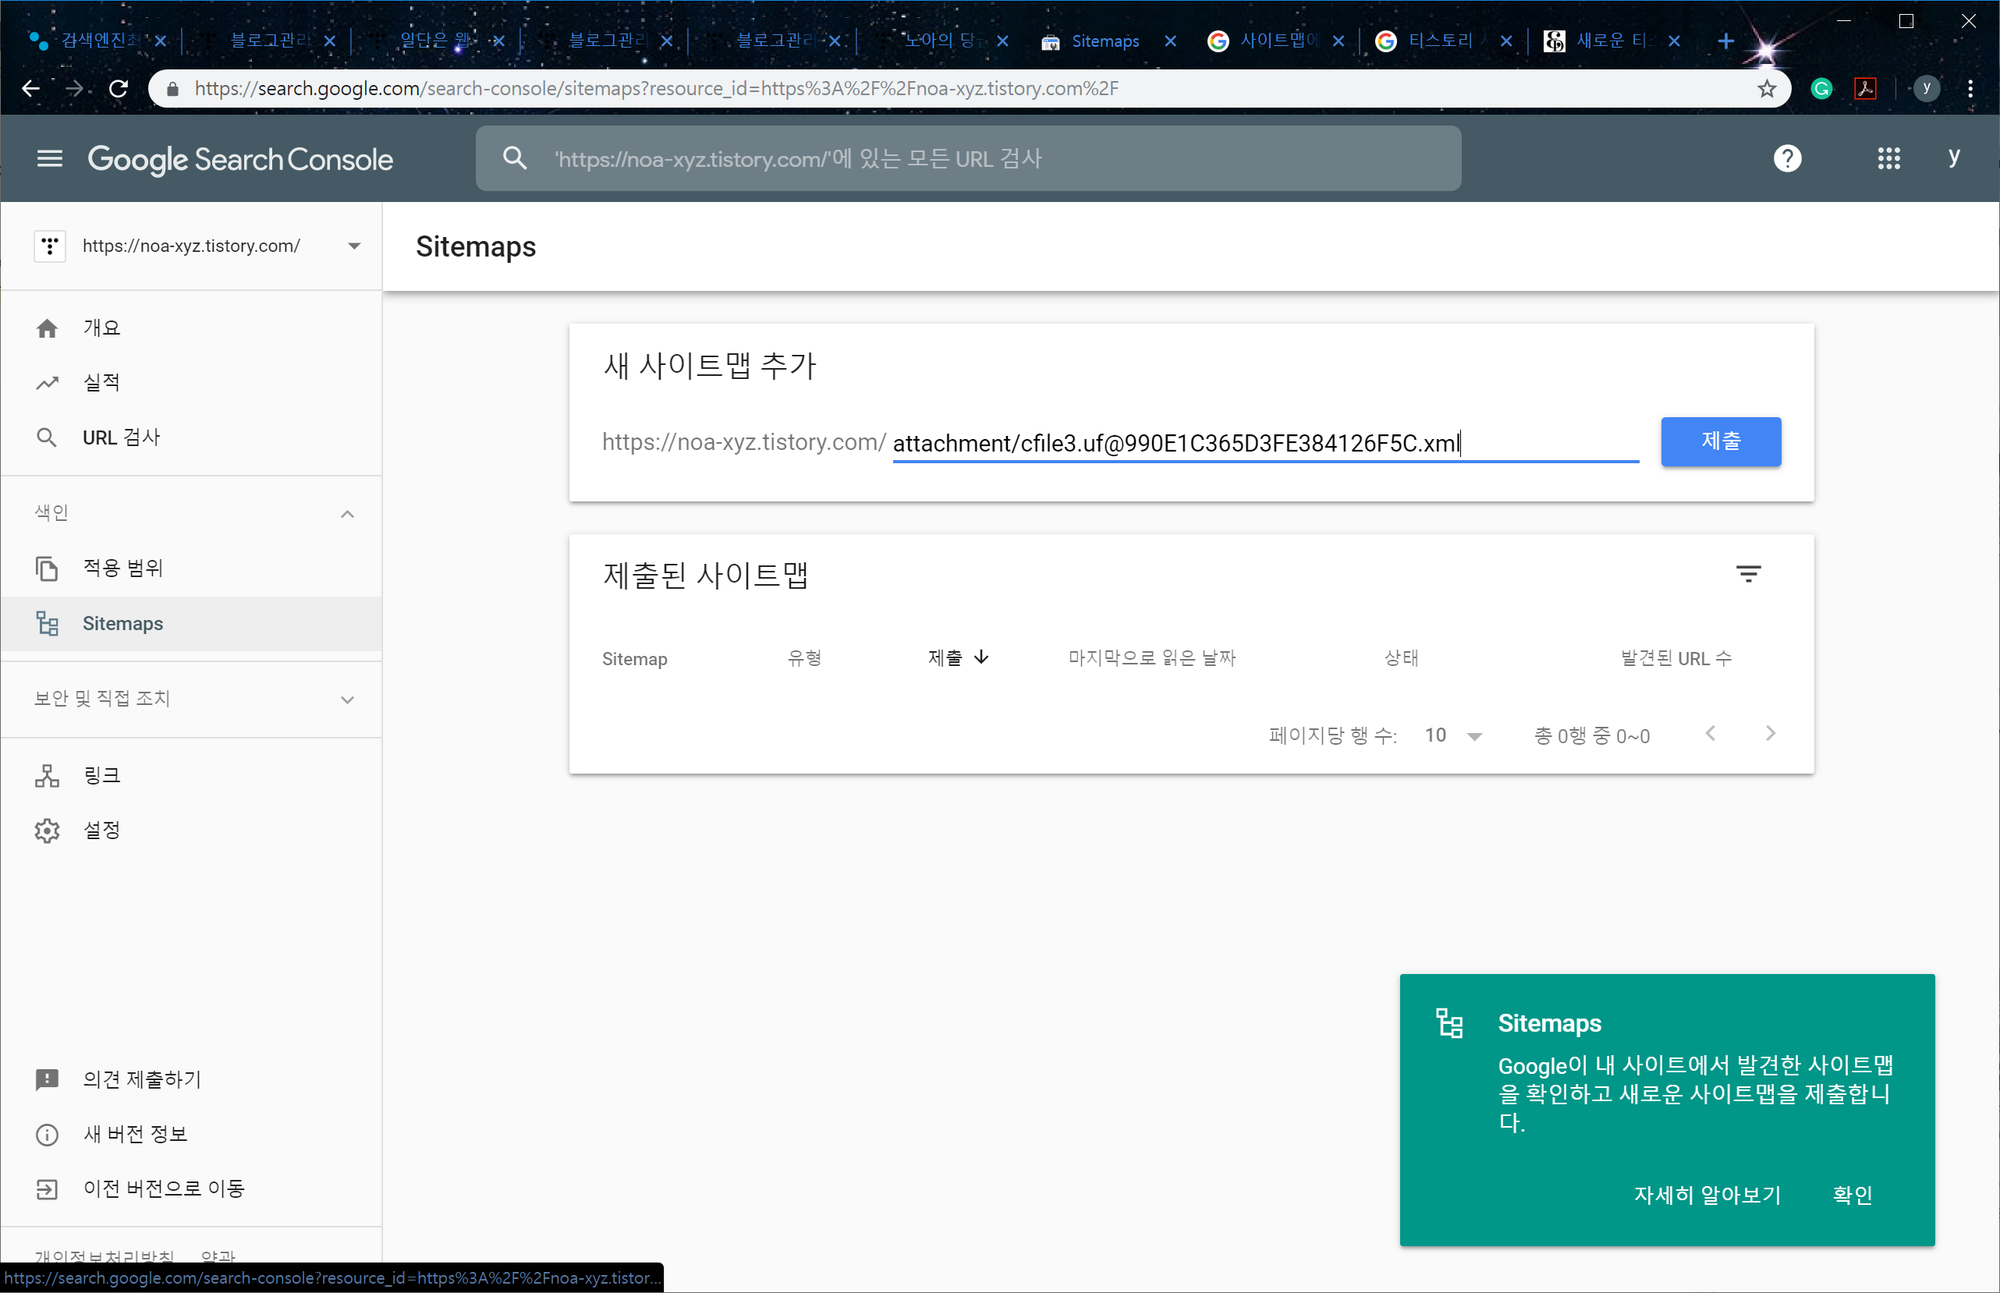Open the hamburger navigation menu
The image size is (2000, 1293).
(x=50, y=158)
